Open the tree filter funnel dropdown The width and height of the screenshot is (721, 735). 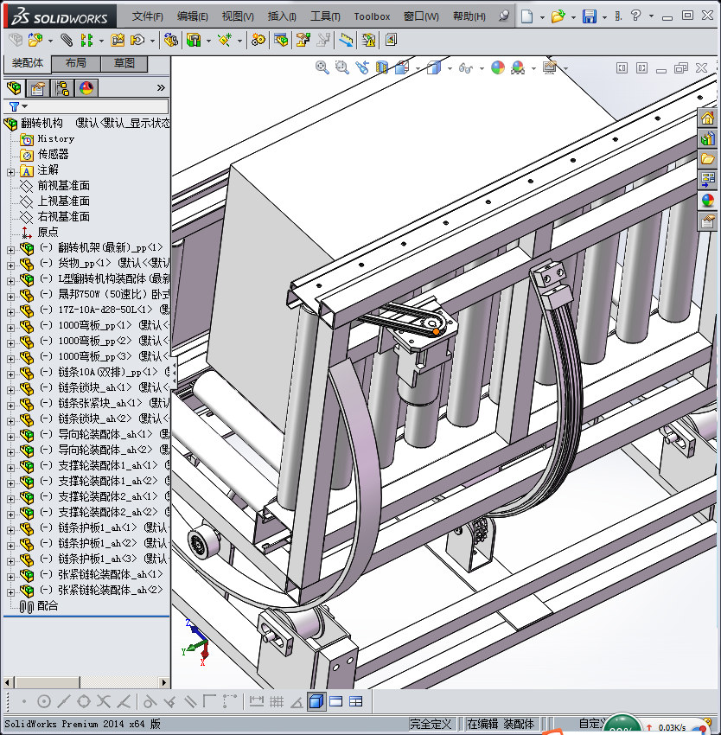[16, 106]
